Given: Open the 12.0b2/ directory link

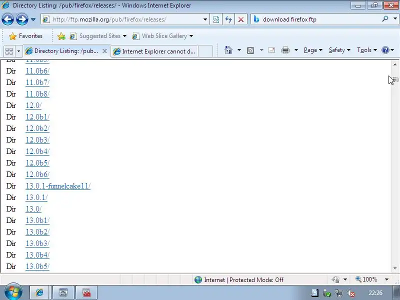Looking at the screenshot, I should [37, 128].
